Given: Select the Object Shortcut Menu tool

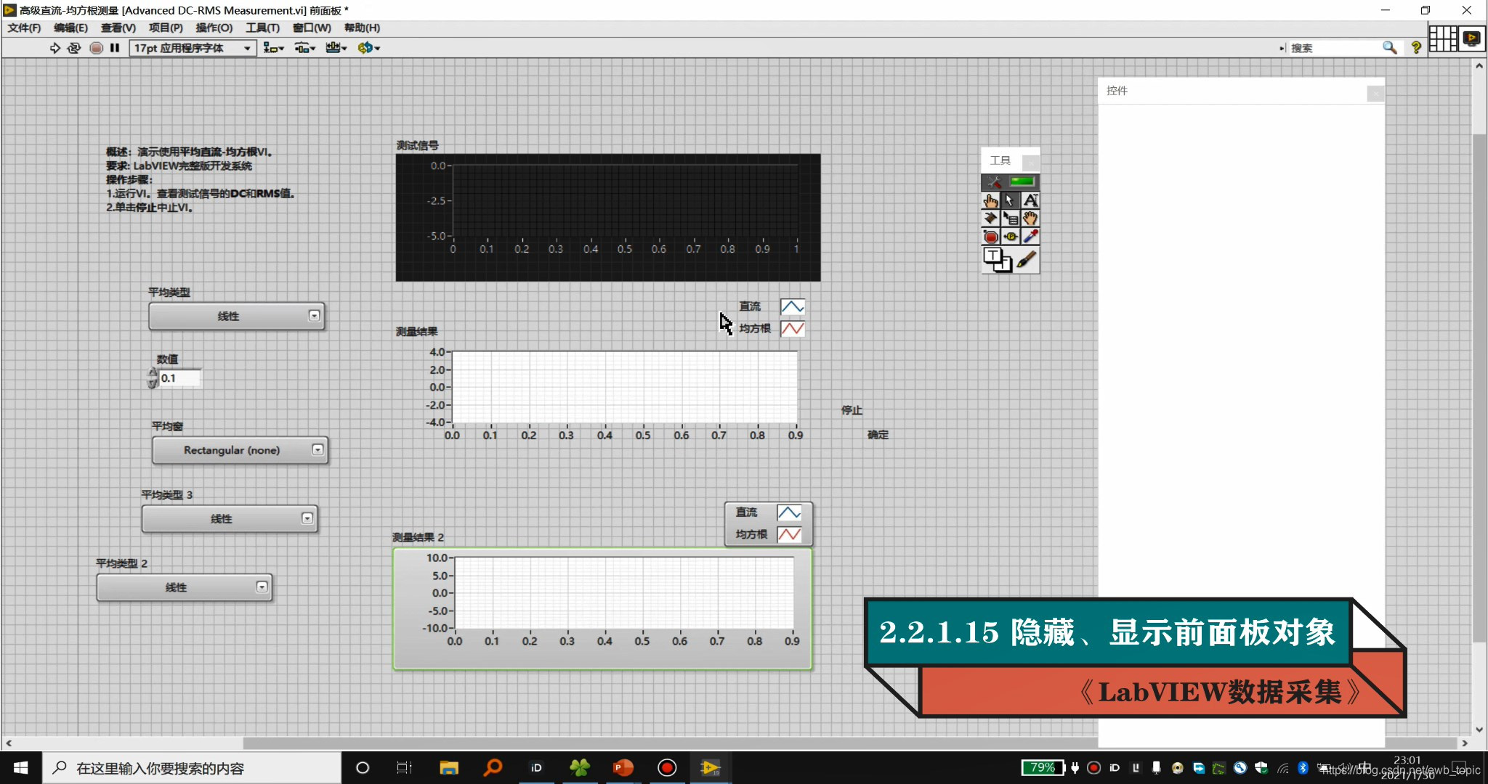Looking at the screenshot, I should (1010, 219).
